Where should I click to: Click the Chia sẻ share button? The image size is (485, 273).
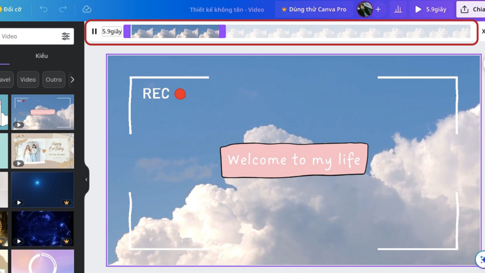click(471, 9)
